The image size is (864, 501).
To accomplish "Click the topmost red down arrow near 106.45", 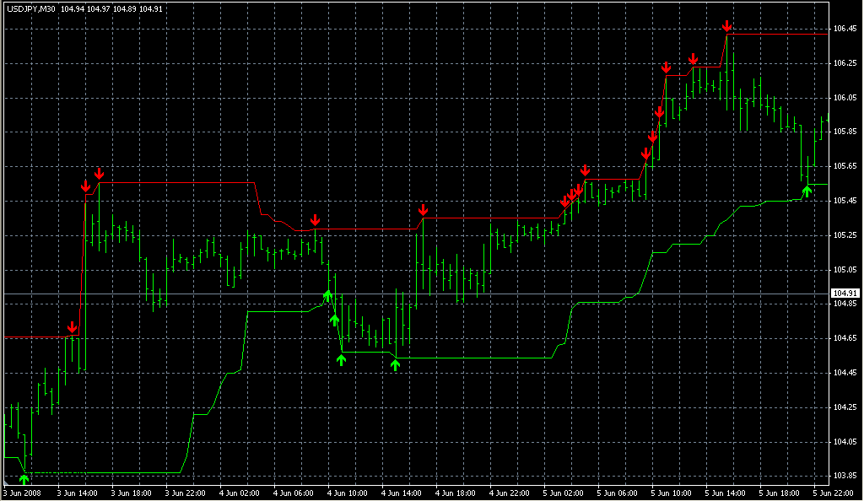I will [727, 27].
